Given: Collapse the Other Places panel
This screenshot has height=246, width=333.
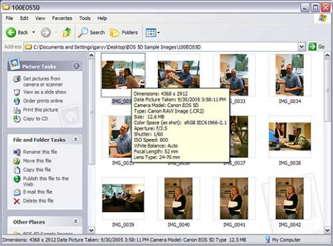Looking at the screenshot, I should 76,222.
